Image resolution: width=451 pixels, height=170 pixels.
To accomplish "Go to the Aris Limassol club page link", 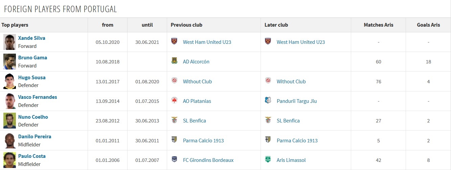I will coord(291,160).
